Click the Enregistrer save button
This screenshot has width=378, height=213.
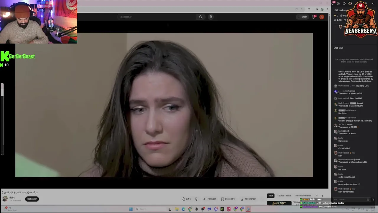click(228, 199)
